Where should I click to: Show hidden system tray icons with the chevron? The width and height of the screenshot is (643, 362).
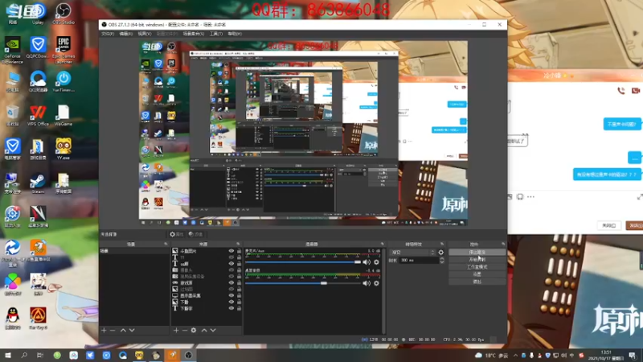point(515,356)
